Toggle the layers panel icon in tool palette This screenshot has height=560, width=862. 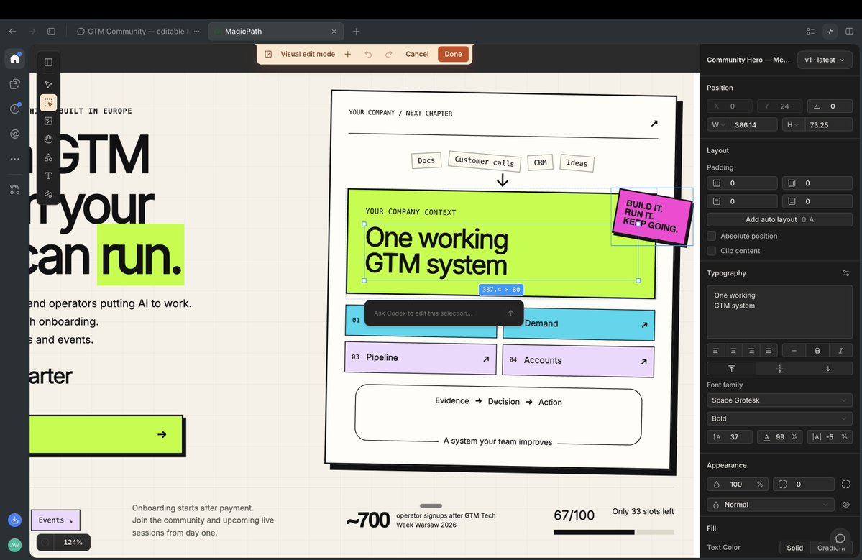click(x=48, y=62)
